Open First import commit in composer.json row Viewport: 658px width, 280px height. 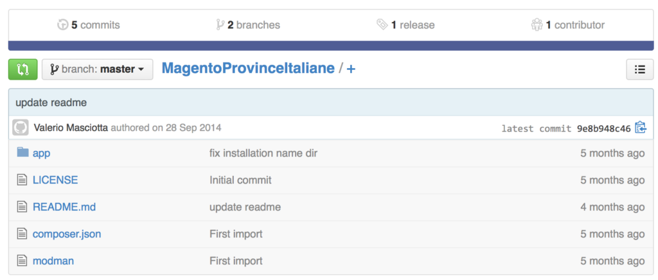pyautogui.click(x=236, y=234)
